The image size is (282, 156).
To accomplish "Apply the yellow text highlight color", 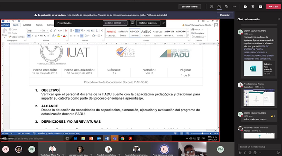I will click(59, 36).
